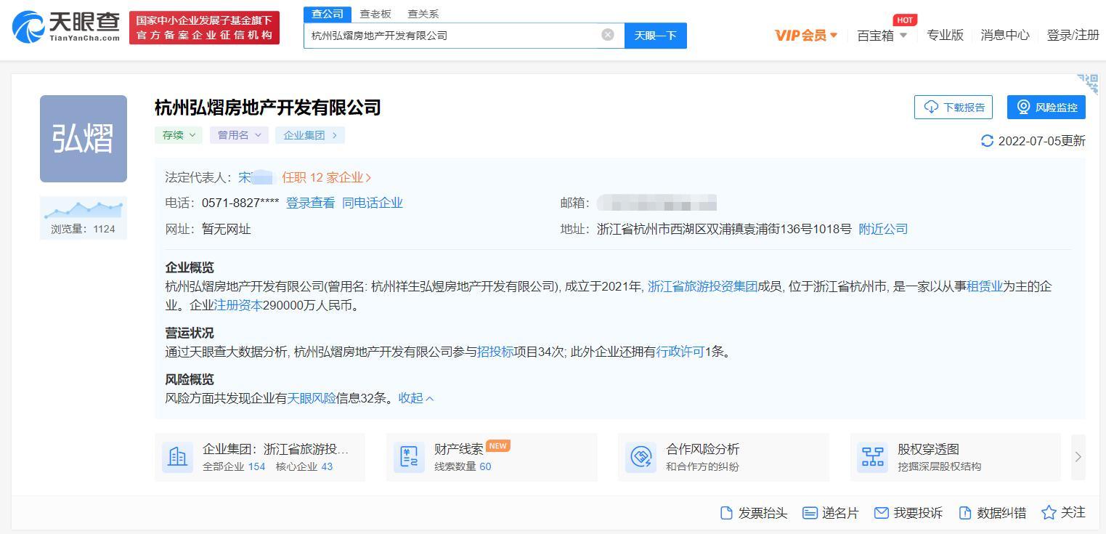Click the 企业集团 building icon
This screenshot has height=534, width=1106.
(x=177, y=457)
